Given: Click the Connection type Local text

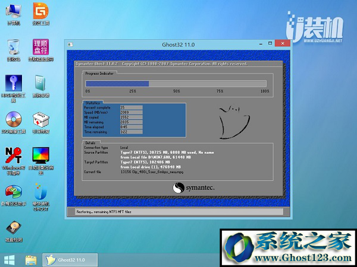Looking at the screenshot, I should coord(124,148).
